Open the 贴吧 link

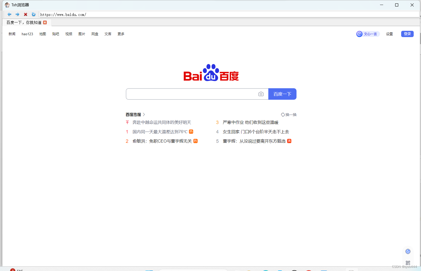(x=56, y=34)
